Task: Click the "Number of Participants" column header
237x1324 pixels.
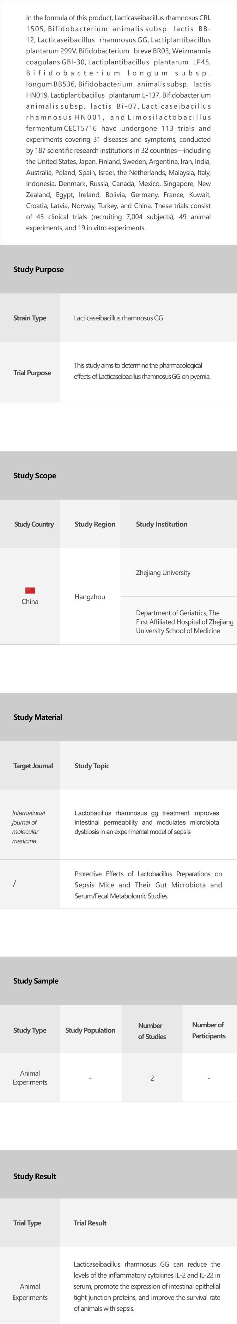Action: (x=209, y=1030)
